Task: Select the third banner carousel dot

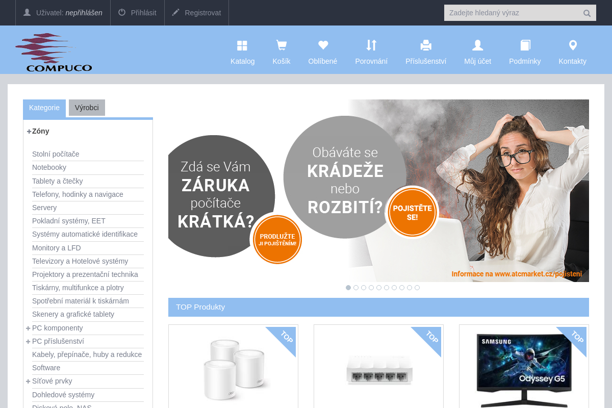Action: point(364,288)
